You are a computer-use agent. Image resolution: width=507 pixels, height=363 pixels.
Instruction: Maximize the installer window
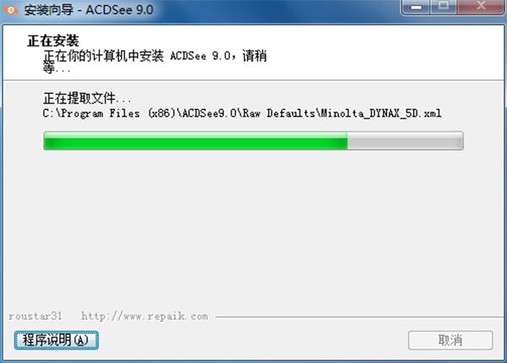point(444,6)
